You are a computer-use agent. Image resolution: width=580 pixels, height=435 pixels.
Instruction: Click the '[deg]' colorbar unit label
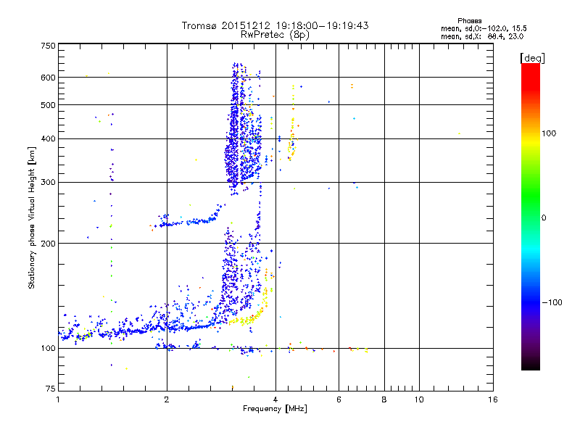[x=532, y=58]
